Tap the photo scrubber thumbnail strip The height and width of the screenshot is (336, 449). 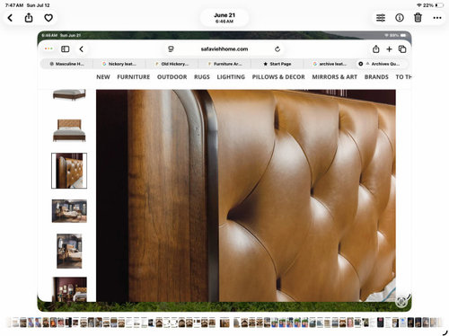224,323
